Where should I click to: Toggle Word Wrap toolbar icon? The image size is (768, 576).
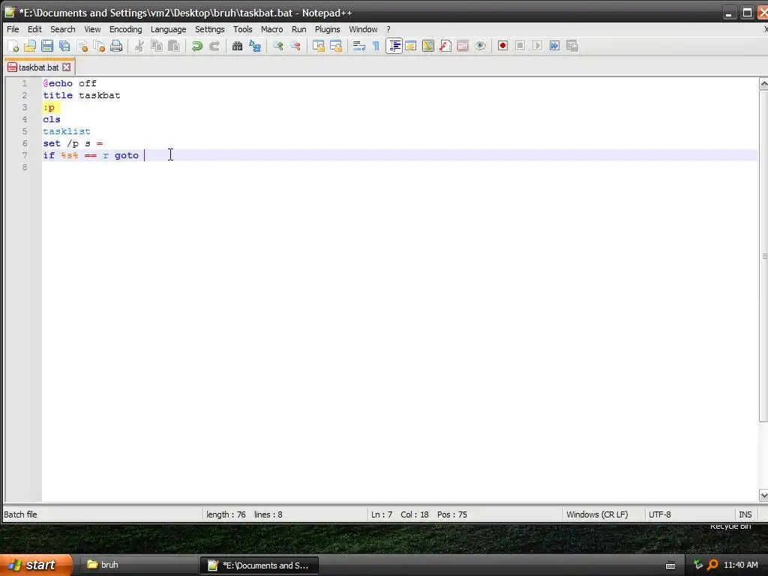(x=359, y=46)
